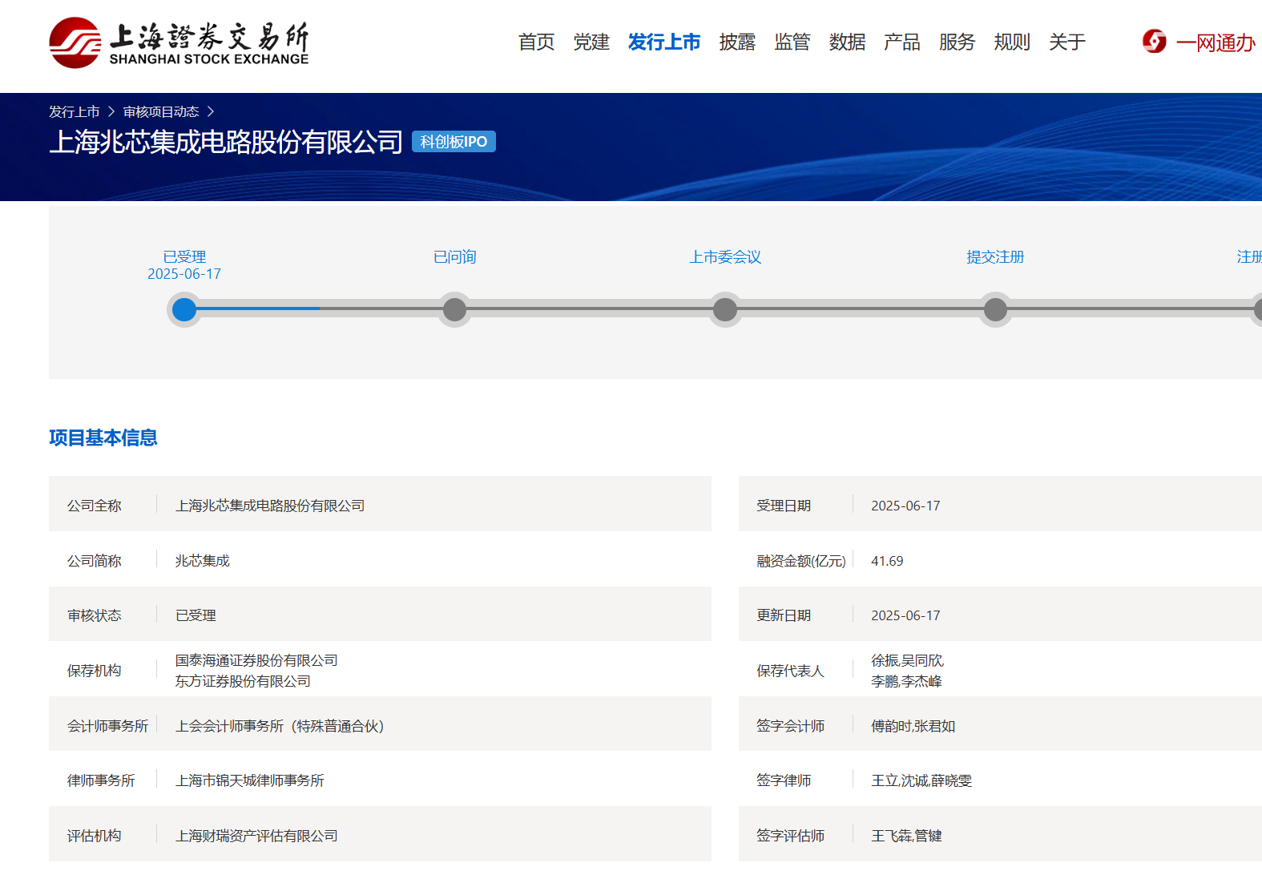Viewport: 1262px width, 879px height.
Task: Click the 2025-06-17 date under 已受理
Action: coord(184,274)
